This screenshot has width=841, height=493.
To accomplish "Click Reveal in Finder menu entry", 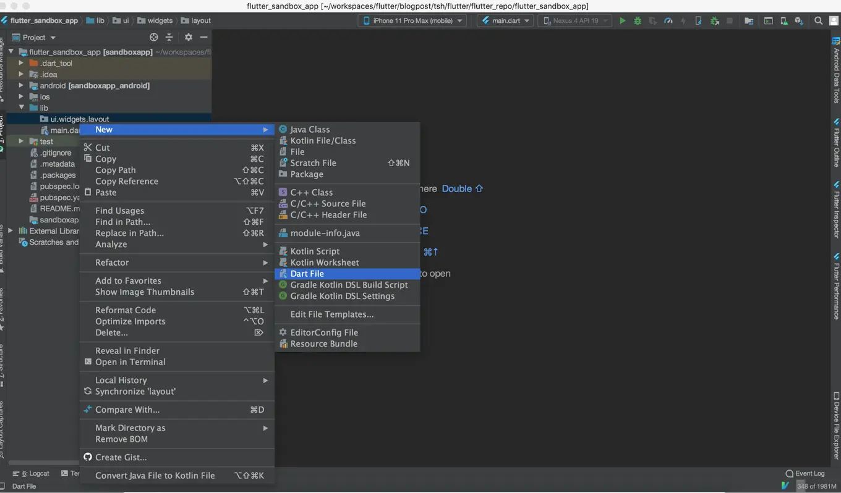I will (x=127, y=351).
